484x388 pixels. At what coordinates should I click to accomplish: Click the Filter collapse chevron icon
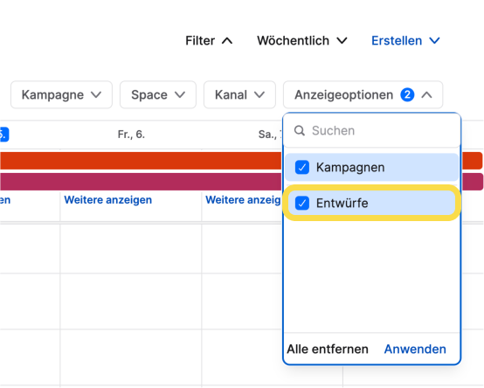point(227,41)
